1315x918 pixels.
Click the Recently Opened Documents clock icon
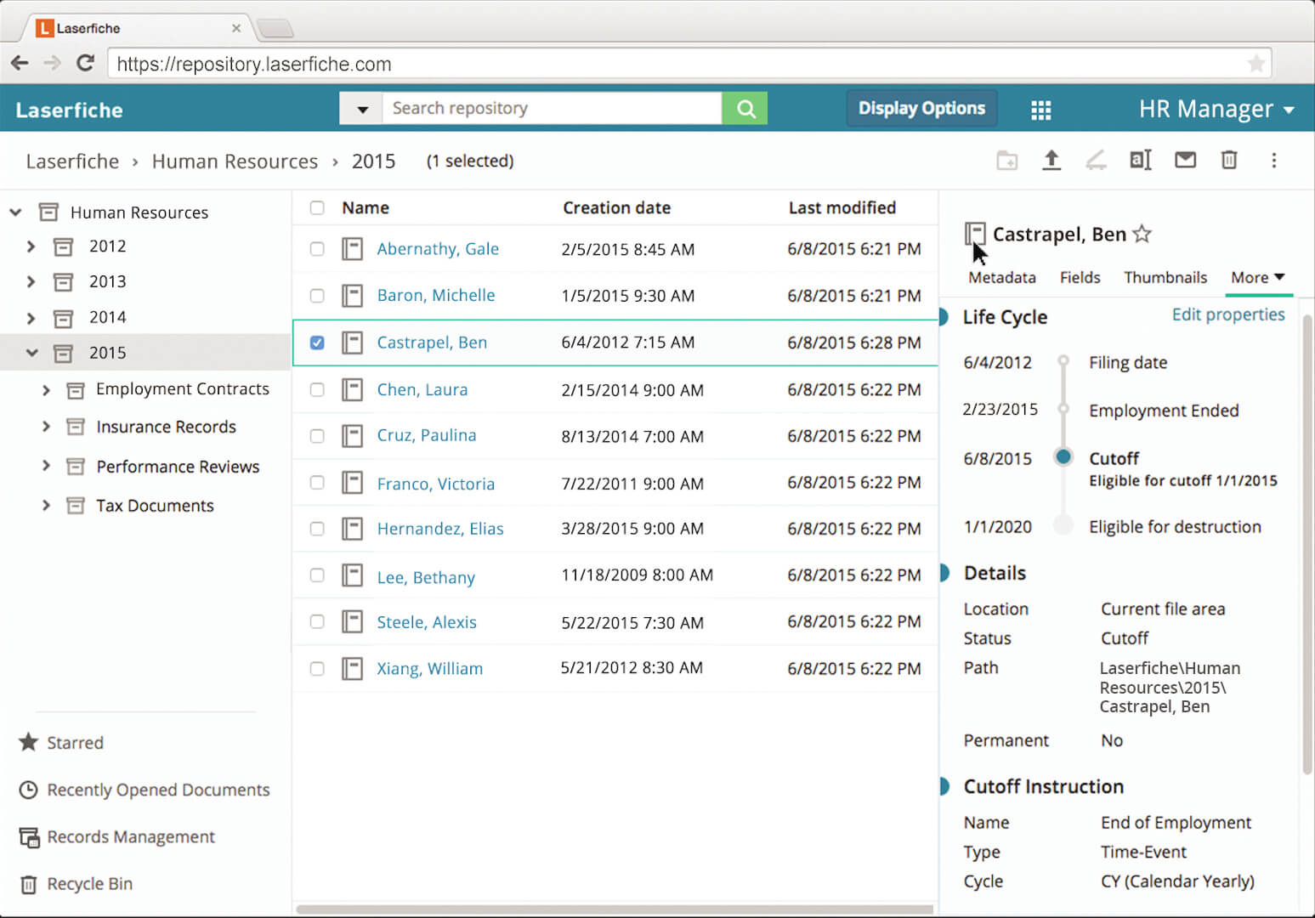coord(28,790)
